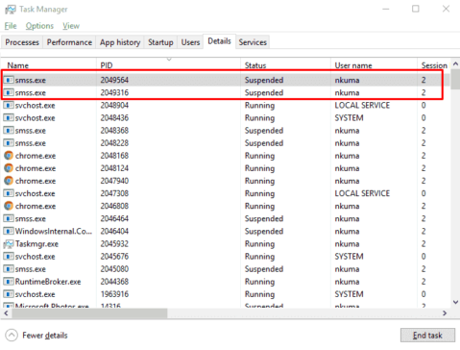Click the horizontal scrollbar thumb
The image size is (460, 350).
tap(89, 313)
